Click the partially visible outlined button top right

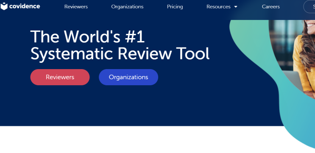309,7
